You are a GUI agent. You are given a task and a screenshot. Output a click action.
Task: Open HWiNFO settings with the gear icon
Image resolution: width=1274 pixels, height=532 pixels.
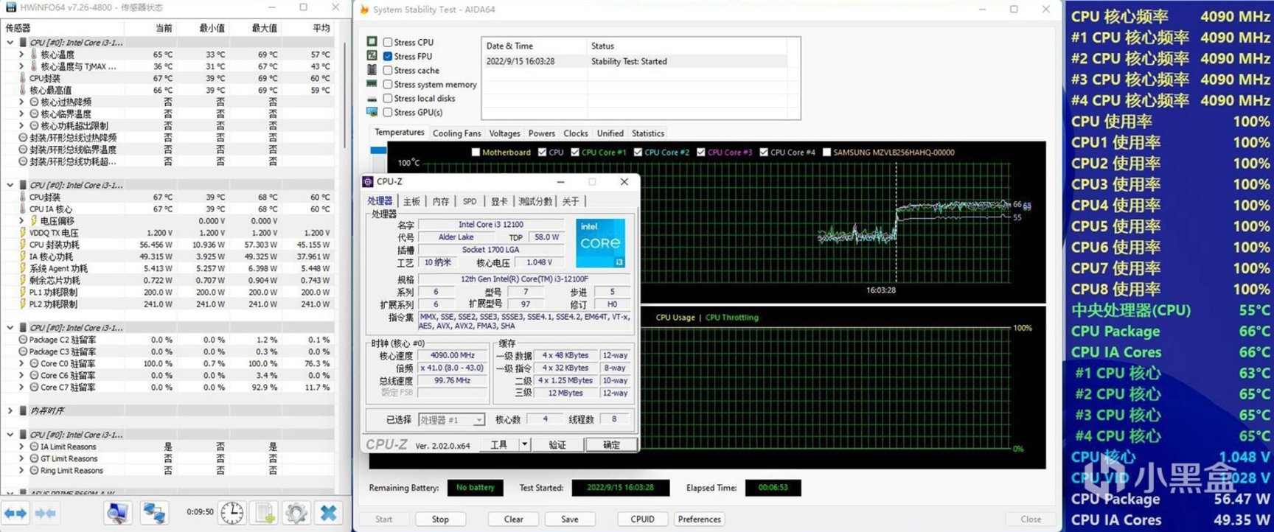(x=296, y=512)
